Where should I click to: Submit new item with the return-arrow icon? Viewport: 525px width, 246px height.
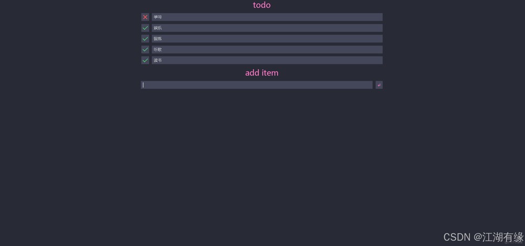coord(379,85)
